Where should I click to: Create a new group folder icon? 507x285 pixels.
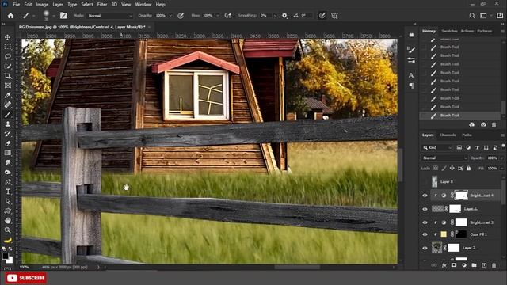click(474, 265)
